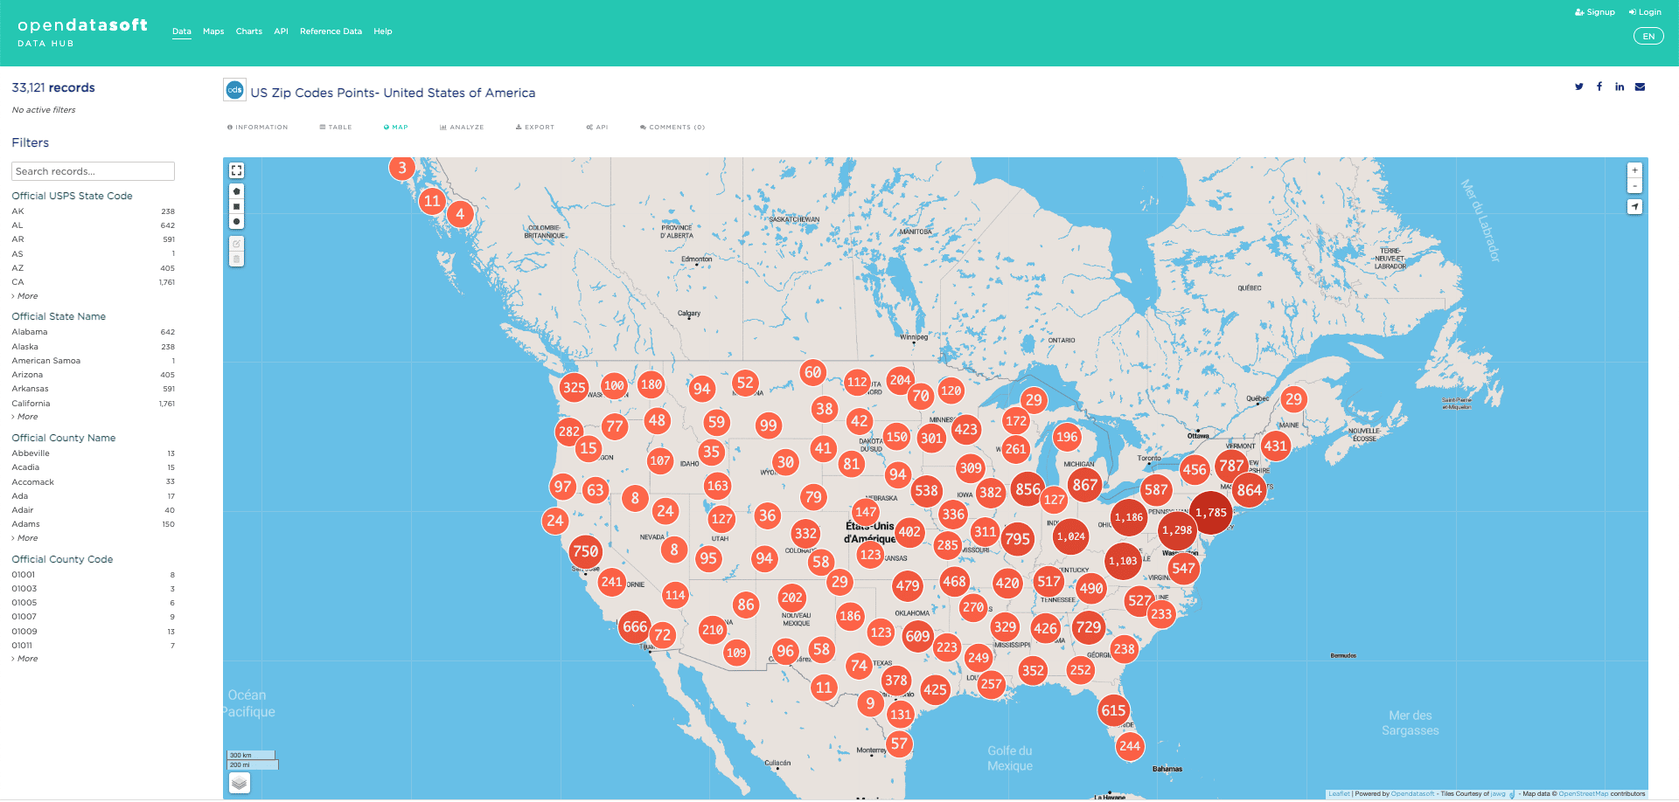Expand More under Official USPS State Code

[27, 296]
